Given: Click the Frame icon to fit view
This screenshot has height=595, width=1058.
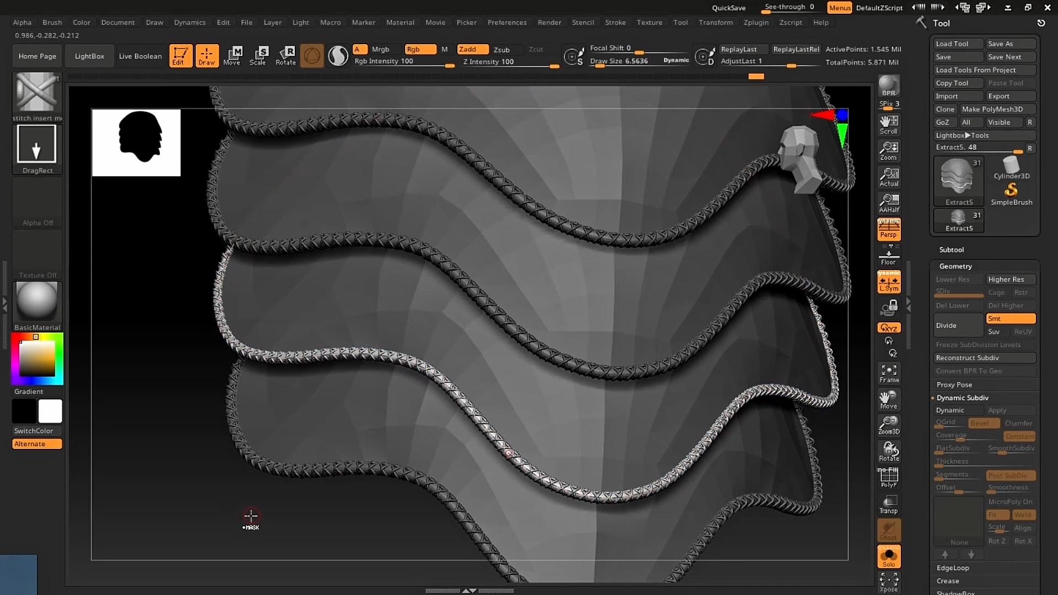Looking at the screenshot, I should [x=888, y=373].
